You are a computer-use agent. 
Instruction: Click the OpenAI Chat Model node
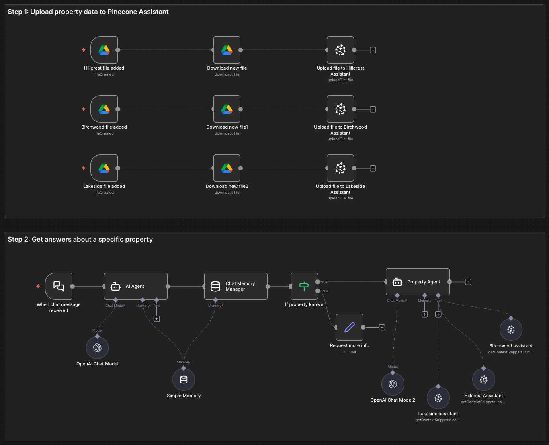click(97, 347)
